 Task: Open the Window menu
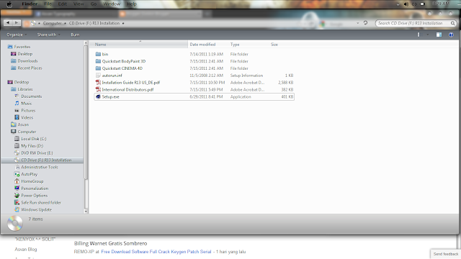112,4
